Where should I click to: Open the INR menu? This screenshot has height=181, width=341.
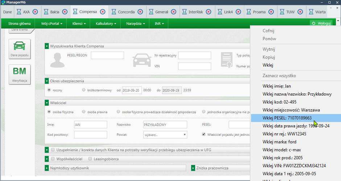coord(159,24)
